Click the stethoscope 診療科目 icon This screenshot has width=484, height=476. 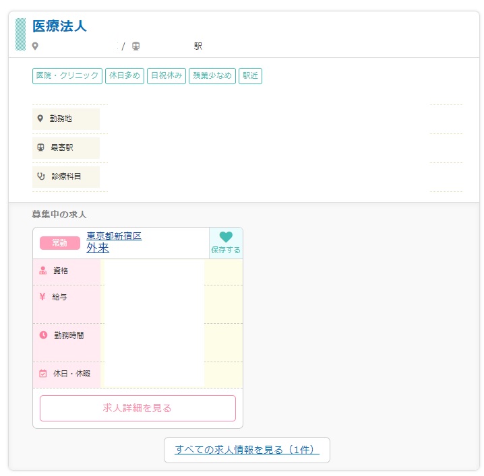41,176
